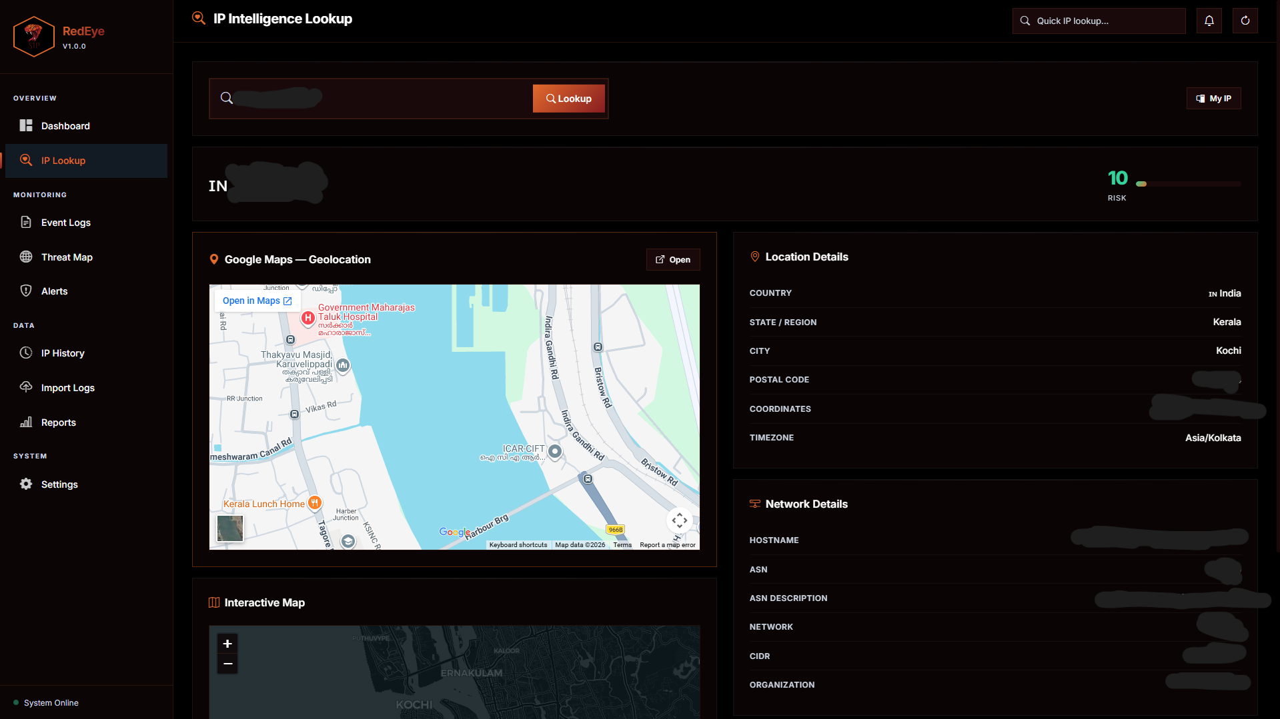Viewport: 1280px width, 719px height.
Task: Click the Threat Map globe icon
Action: pyautogui.click(x=26, y=257)
